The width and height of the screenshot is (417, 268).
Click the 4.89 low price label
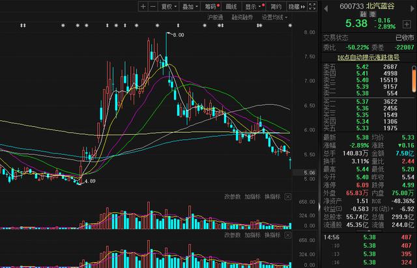tap(90, 181)
